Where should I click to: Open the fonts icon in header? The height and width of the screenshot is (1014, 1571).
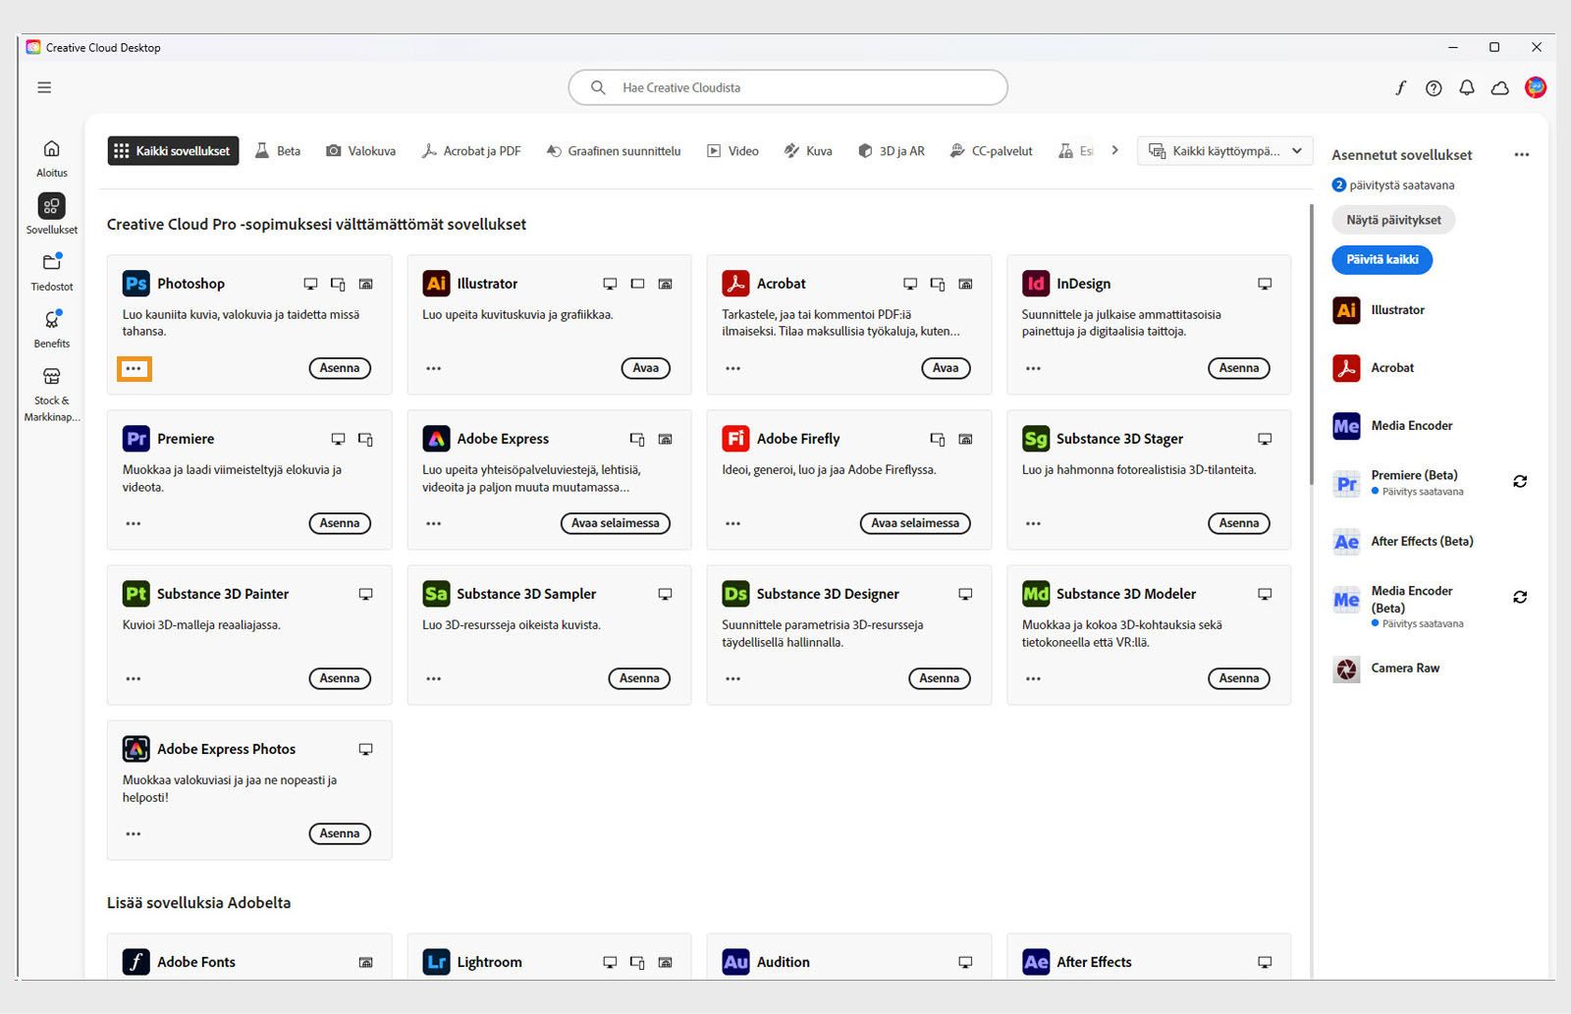1400,88
